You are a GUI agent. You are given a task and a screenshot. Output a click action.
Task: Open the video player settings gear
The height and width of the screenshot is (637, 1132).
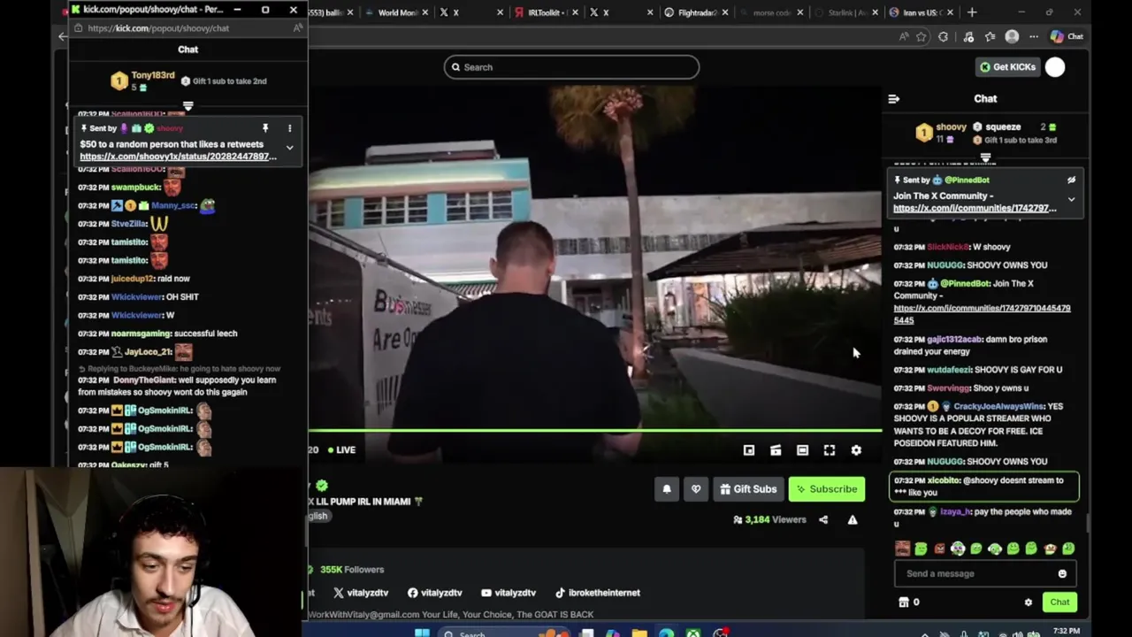pos(856,450)
